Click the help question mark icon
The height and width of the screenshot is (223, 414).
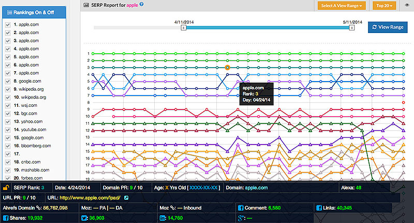tap(141, 4)
